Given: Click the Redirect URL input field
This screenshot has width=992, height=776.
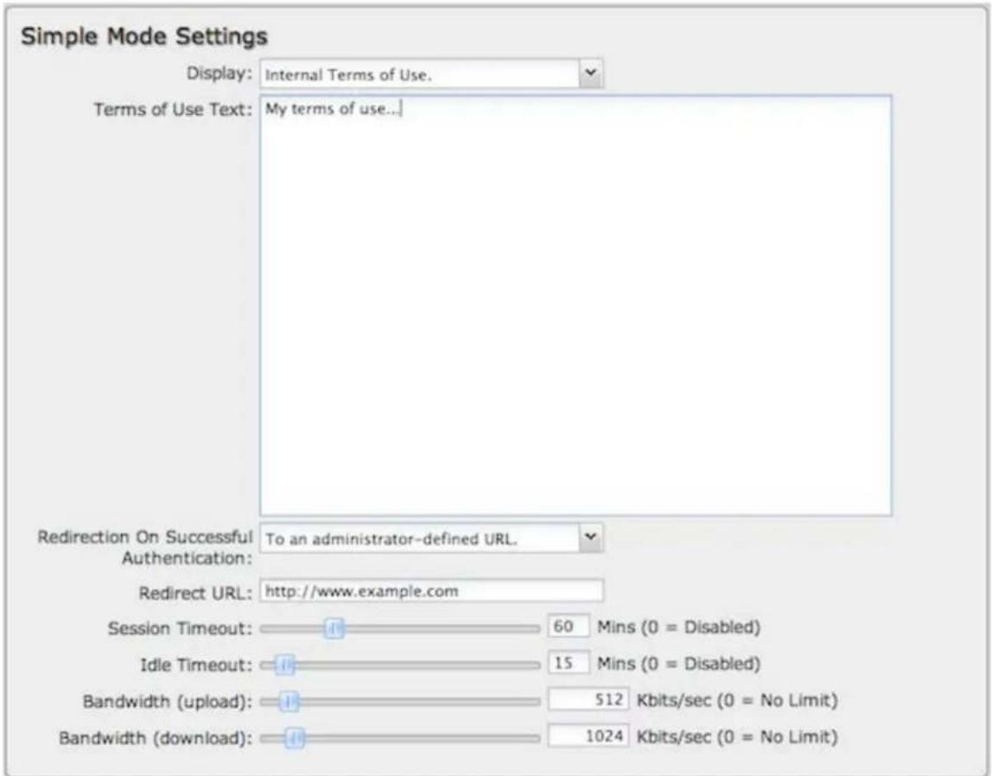Looking at the screenshot, I should (431, 591).
